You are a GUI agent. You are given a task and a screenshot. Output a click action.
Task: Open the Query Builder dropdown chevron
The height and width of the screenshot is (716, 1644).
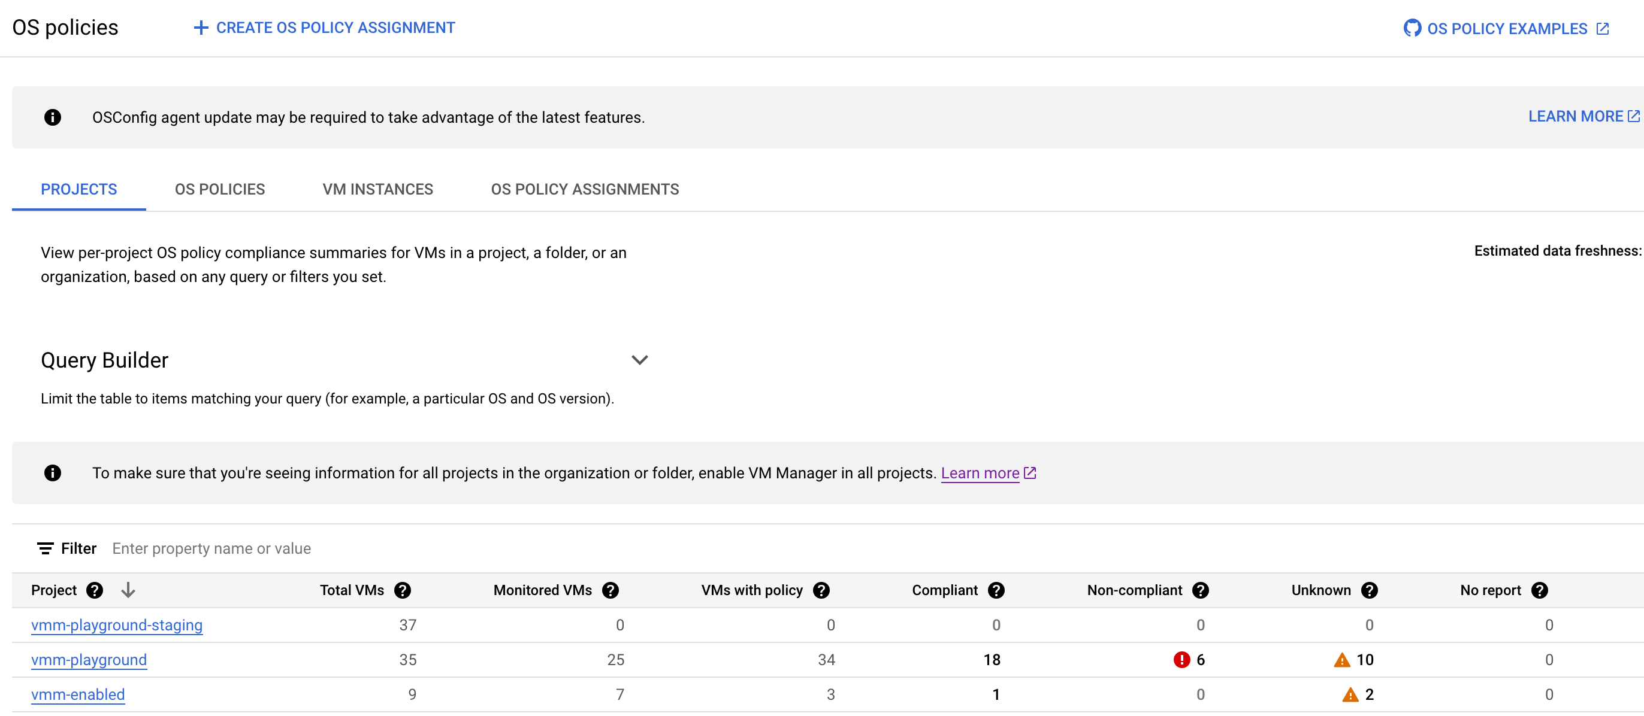640,360
